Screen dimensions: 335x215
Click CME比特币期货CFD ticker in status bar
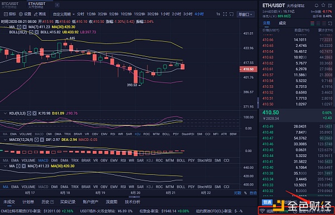click(x=37, y=211)
